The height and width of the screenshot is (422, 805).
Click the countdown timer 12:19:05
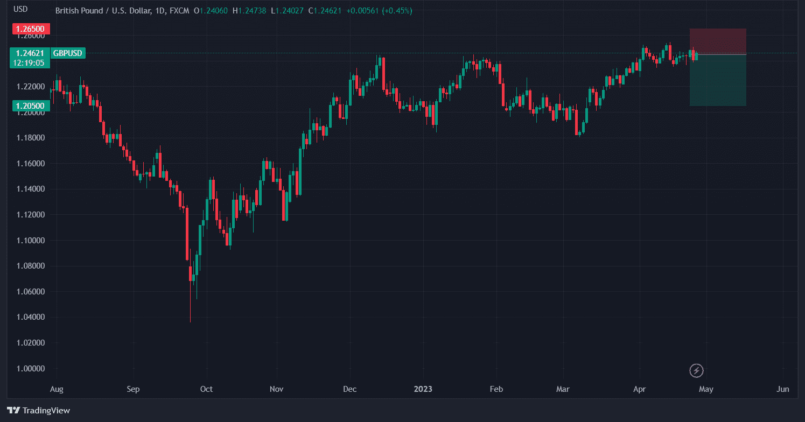pyautogui.click(x=30, y=63)
